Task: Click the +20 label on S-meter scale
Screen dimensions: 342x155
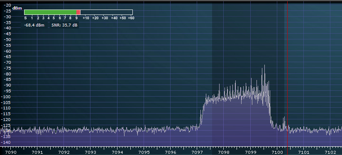Action: [95, 18]
